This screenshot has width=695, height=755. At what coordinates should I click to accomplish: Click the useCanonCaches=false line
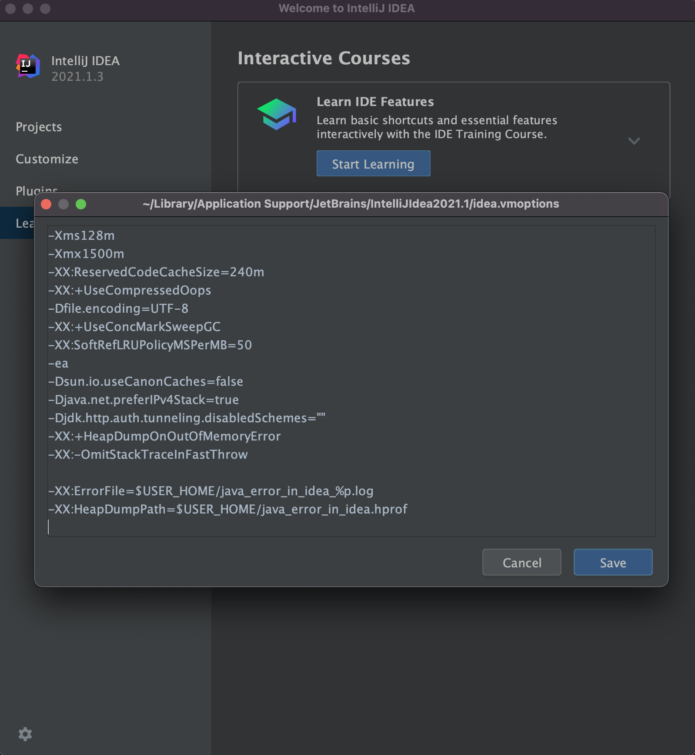[146, 381]
